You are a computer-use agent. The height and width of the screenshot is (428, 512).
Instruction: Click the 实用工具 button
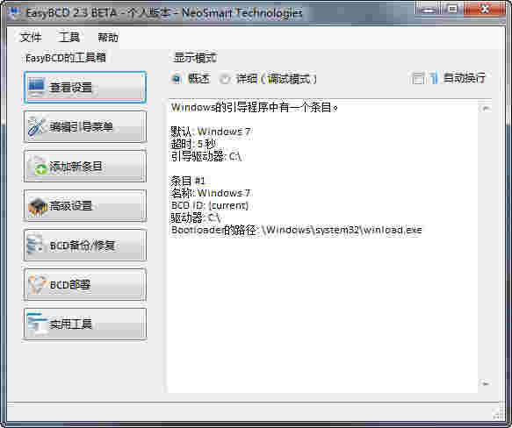[85, 325]
